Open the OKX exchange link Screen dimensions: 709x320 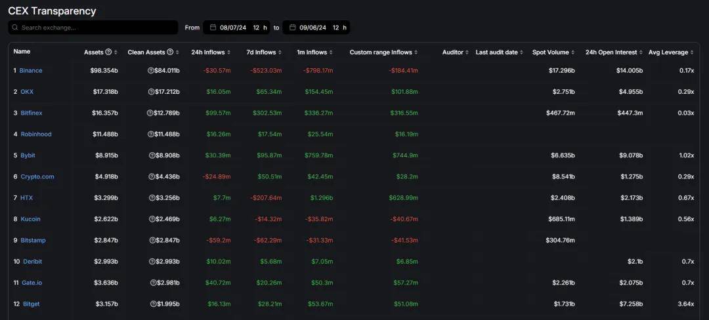(x=27, y=92)
